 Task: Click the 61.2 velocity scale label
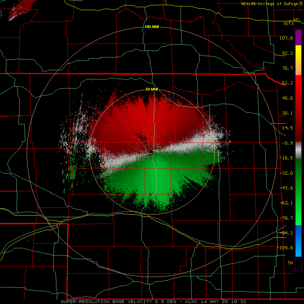[287, 83]
